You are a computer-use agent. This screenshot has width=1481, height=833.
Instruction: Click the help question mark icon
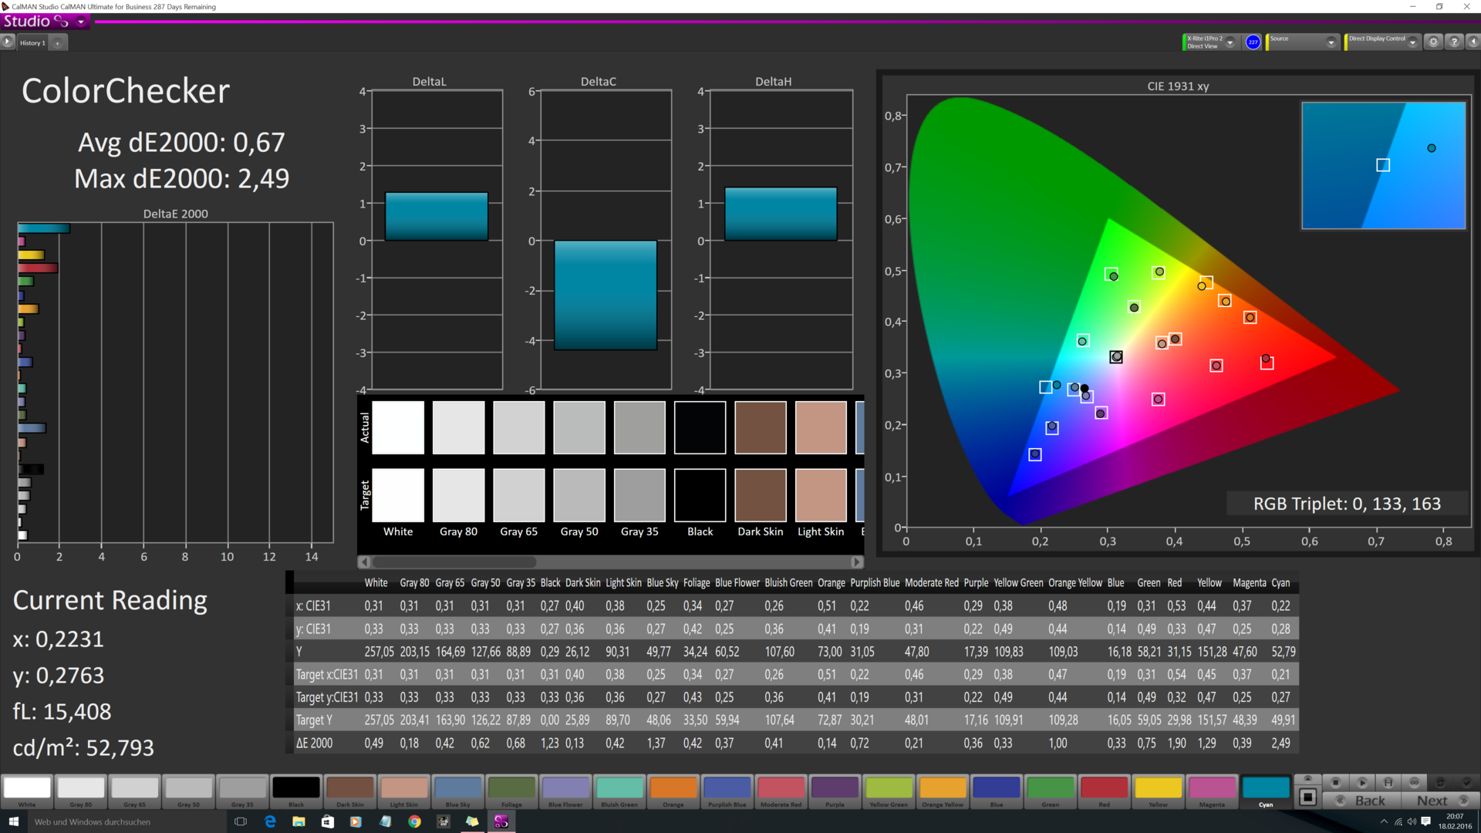(x=1453, y=42)
